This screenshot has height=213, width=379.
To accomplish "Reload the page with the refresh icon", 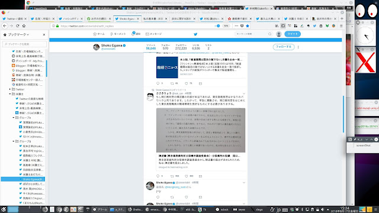I will click(x=17, y=26).
